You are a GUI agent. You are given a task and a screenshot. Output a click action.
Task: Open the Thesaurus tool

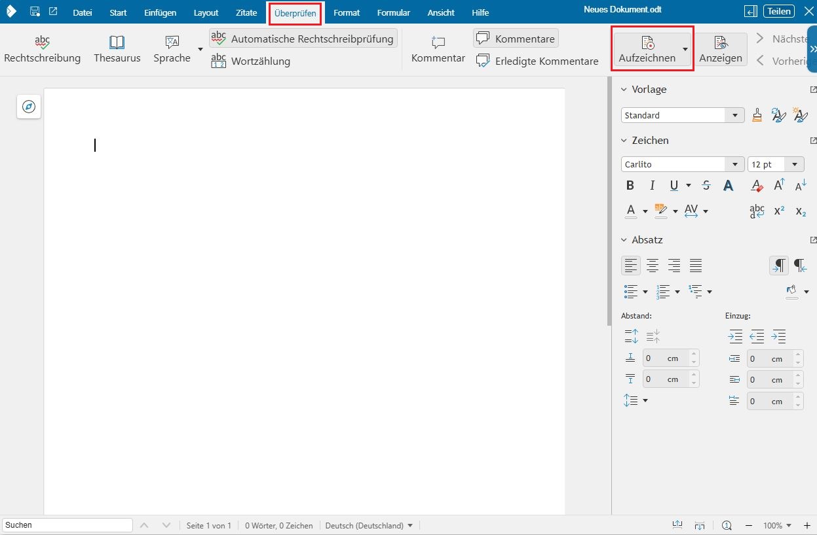click(x=117, y=50)
